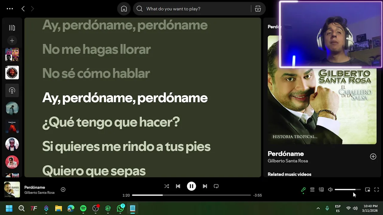The width and height of the screenshot is (383, 215).
Task: Switch to Spotify from the taskbar
Action: pos(83,208)
